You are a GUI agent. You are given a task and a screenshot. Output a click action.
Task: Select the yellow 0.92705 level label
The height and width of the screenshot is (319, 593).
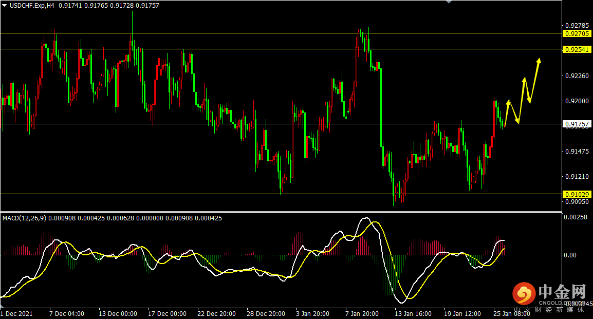[577, 33]
